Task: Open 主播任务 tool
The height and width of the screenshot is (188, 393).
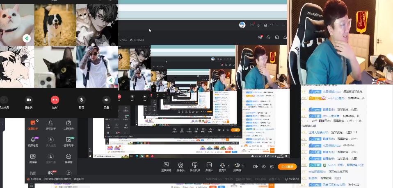Action: tap(69, 125)
